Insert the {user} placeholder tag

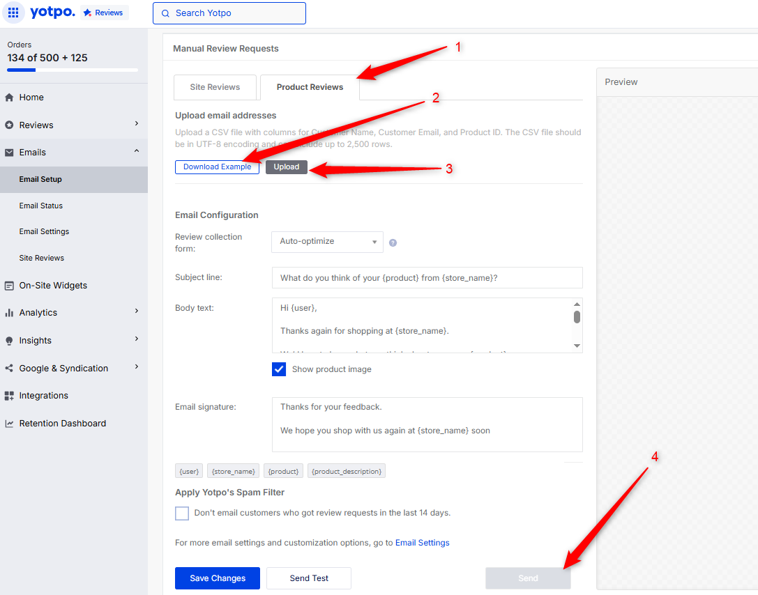coord(189,471)
